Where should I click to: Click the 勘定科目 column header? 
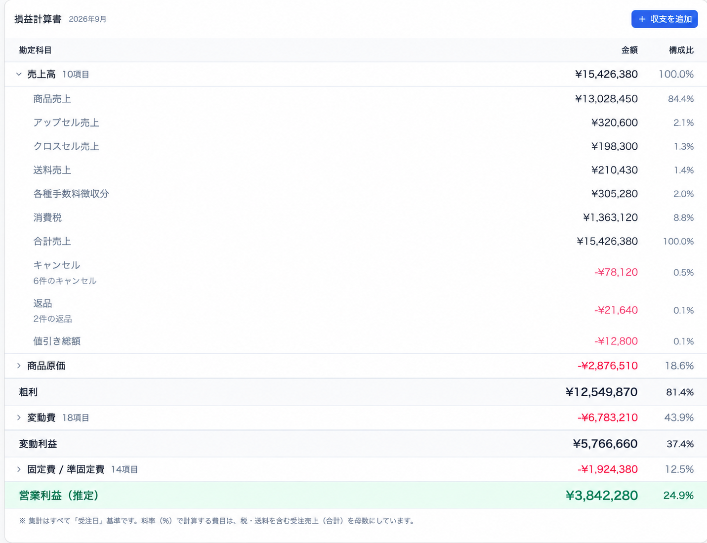click(35, 50)
